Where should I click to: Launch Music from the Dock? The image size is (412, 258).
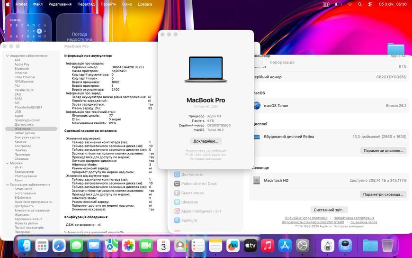pyautogui.click(x=268, y=246)
